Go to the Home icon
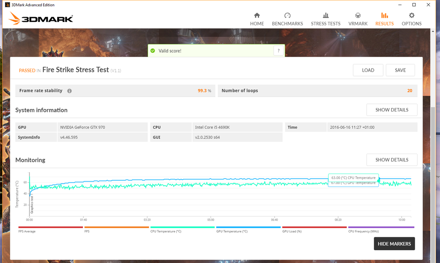This screenshot has width=440, height=263. pos(257,15)
